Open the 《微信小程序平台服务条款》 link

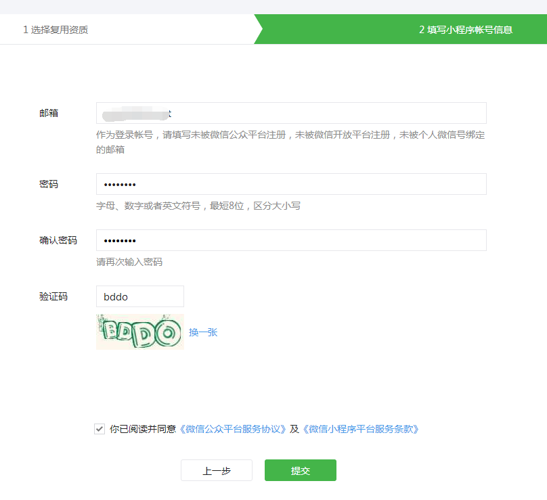360,429
